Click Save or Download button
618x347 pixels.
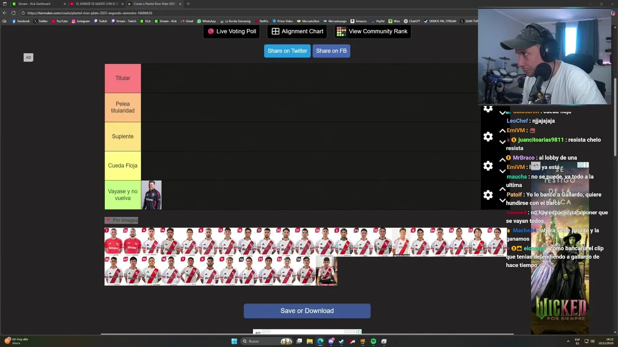pyautogui.click(x=307, y=311)
